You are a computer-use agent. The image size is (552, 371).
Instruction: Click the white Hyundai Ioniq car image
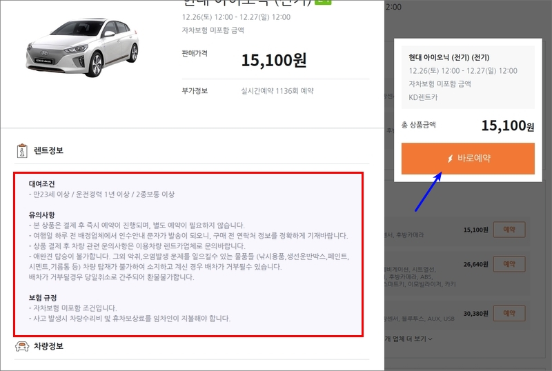[83, 46]
